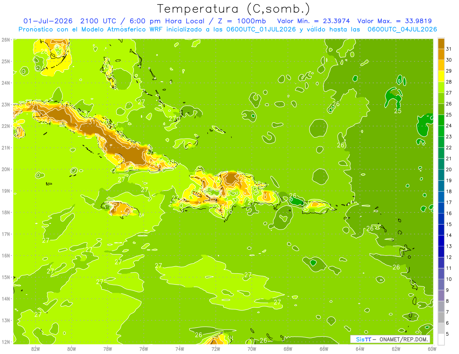Viewport: 459px width, 354px height.
Task: Click the '0600UTC_04JUL2026' valid-until timestamp
Action: (x=402, y=29)
